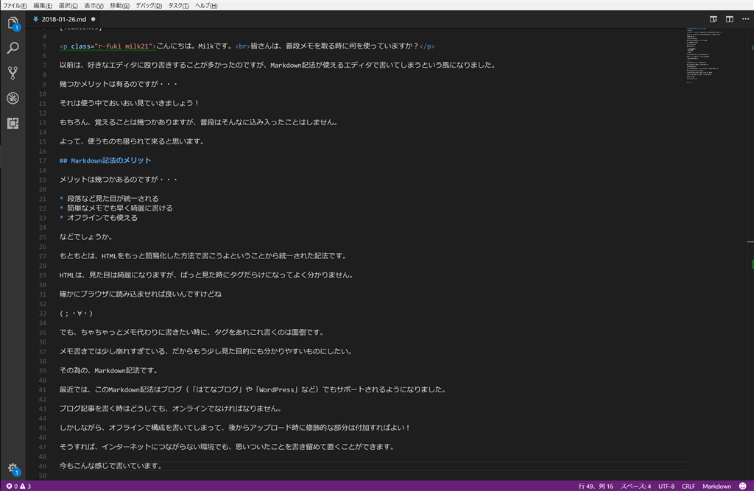Viewport: 754px width, 491px height.
Task: Open encoding selector by clicking UTF-8
Action: tap(666, 486)
